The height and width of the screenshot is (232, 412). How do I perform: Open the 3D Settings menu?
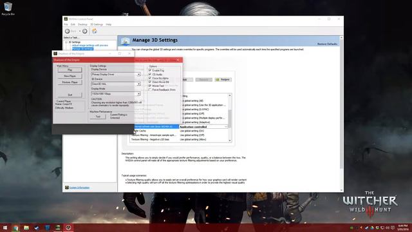click(x=97, y=24)
